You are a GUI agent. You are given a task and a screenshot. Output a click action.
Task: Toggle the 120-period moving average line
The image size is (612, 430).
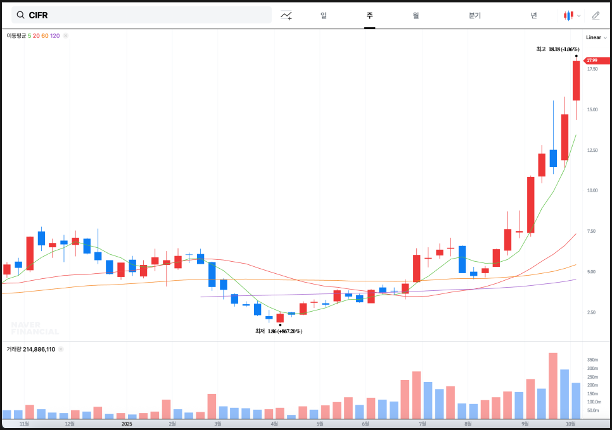[55, 36]
